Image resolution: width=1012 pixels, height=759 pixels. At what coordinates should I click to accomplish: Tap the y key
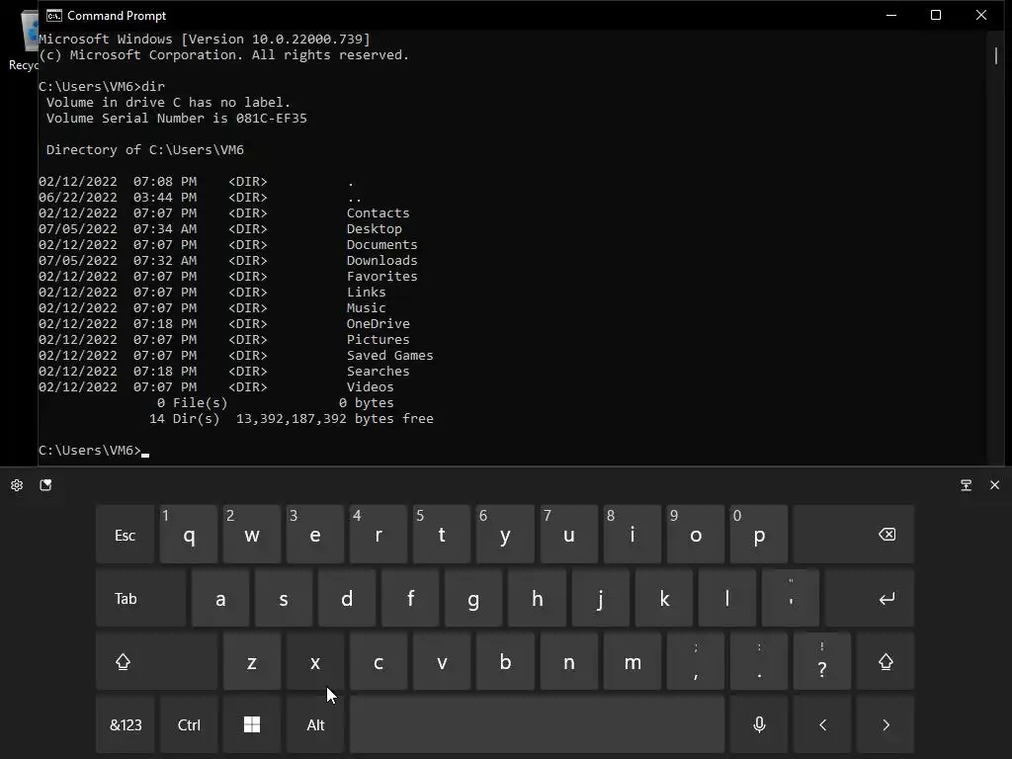pos(505,535)
